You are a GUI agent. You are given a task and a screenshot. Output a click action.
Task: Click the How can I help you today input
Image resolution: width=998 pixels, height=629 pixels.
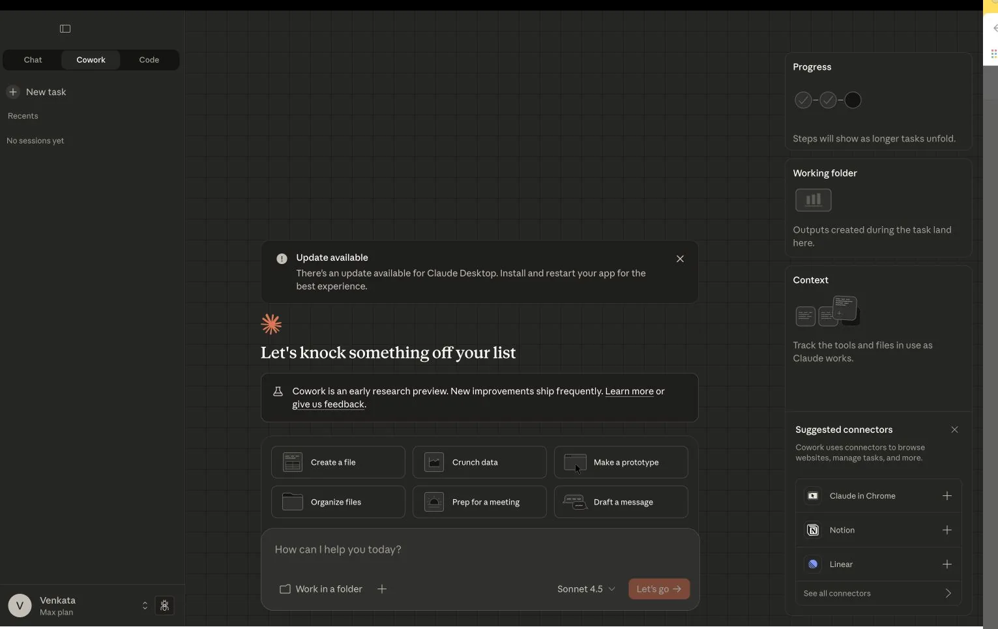point(480,549)
